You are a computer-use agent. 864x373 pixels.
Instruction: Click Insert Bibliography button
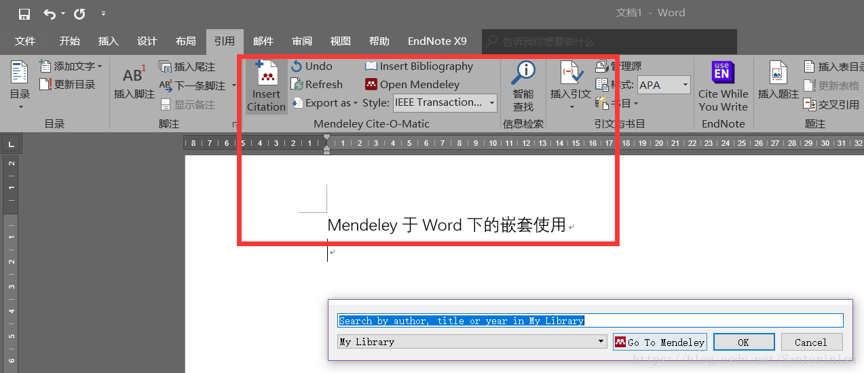[419, 66]
